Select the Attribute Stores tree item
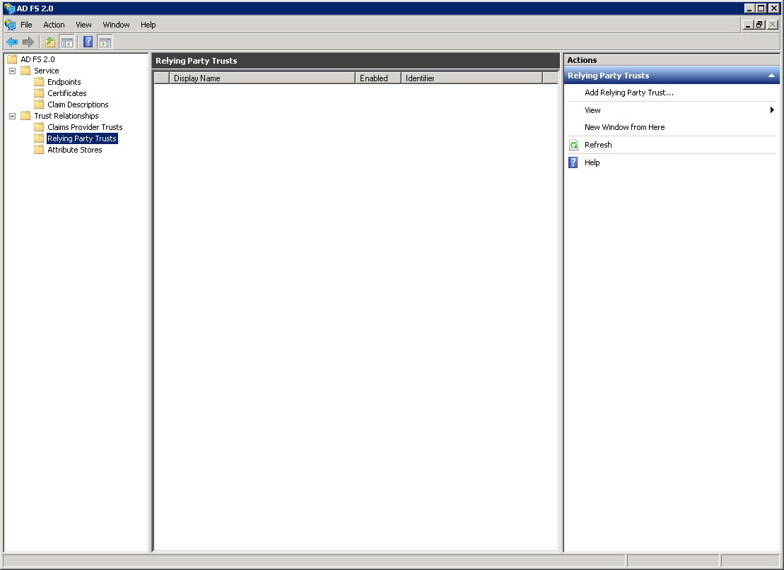Viewport: 784px width, 570px height. 75,150
